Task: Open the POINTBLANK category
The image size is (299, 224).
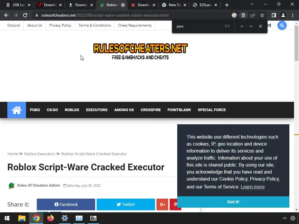Action: point(179,110)
